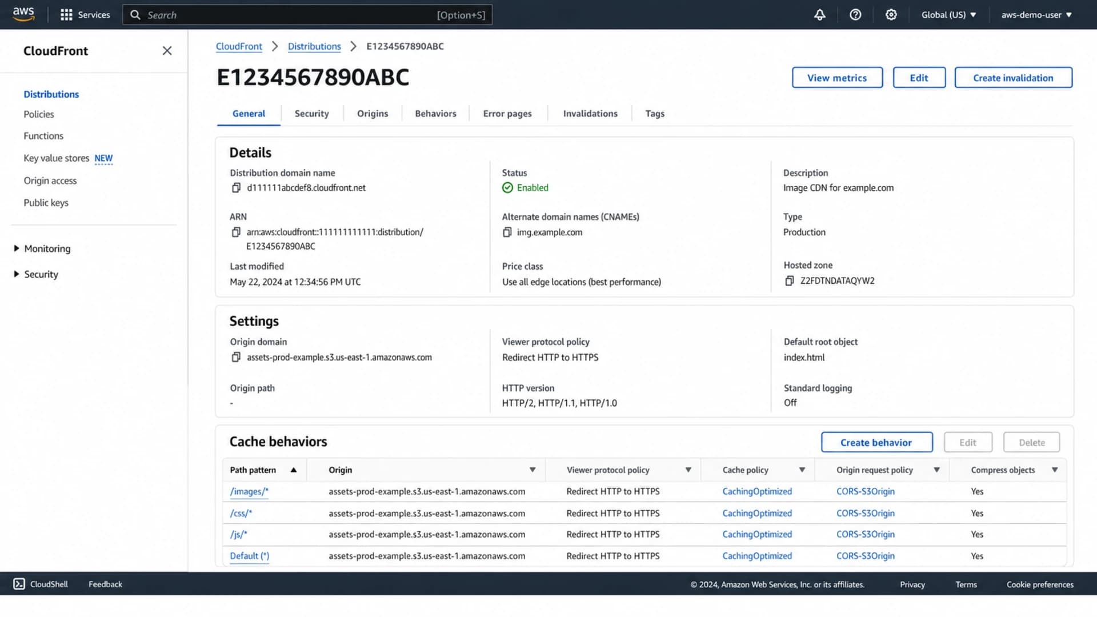Screen dimensions: 1097x617
Task: Copy the alternate domain name img.example.com
Action: [x=507, y=233]
